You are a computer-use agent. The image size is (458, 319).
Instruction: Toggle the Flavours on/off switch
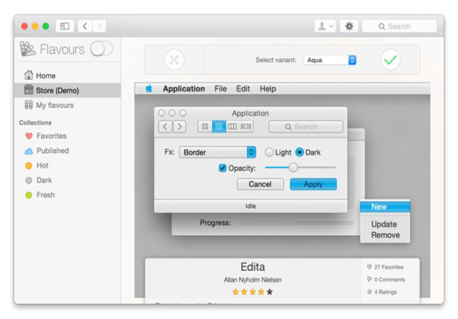(101, 48)
